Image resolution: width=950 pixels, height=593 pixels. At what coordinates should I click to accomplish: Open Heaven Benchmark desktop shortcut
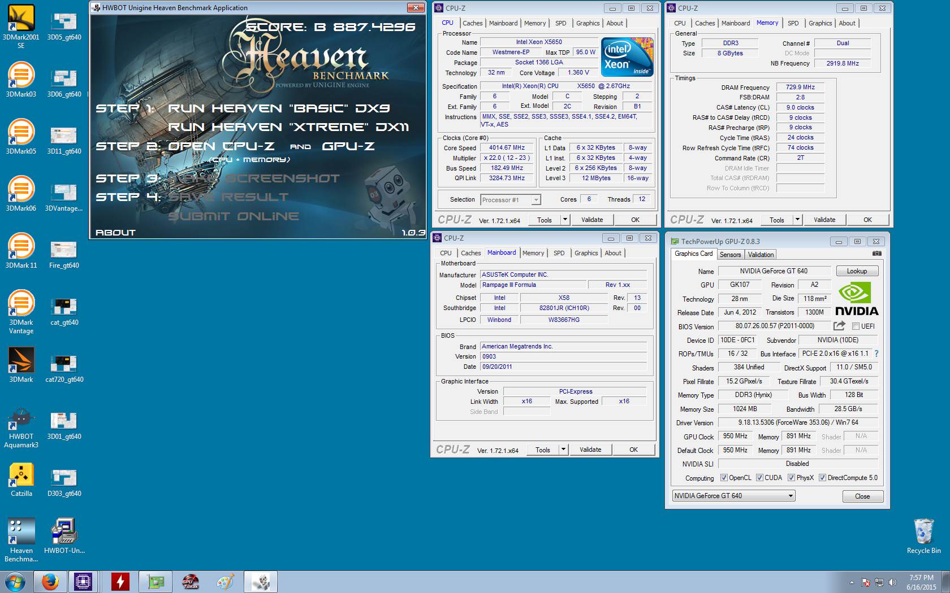pyautogui.click(x=21, y=540)
